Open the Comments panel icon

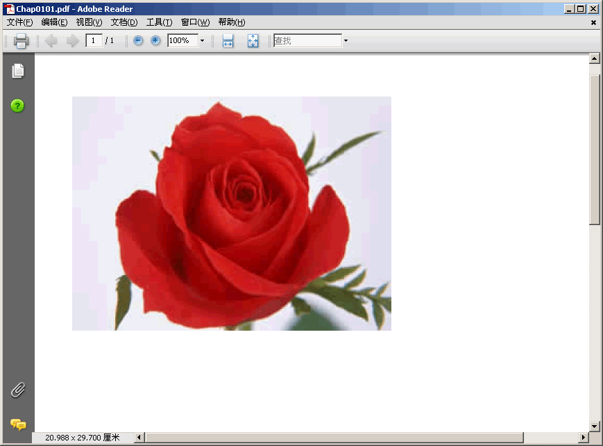pyautogui.click(x=18, y=424)
